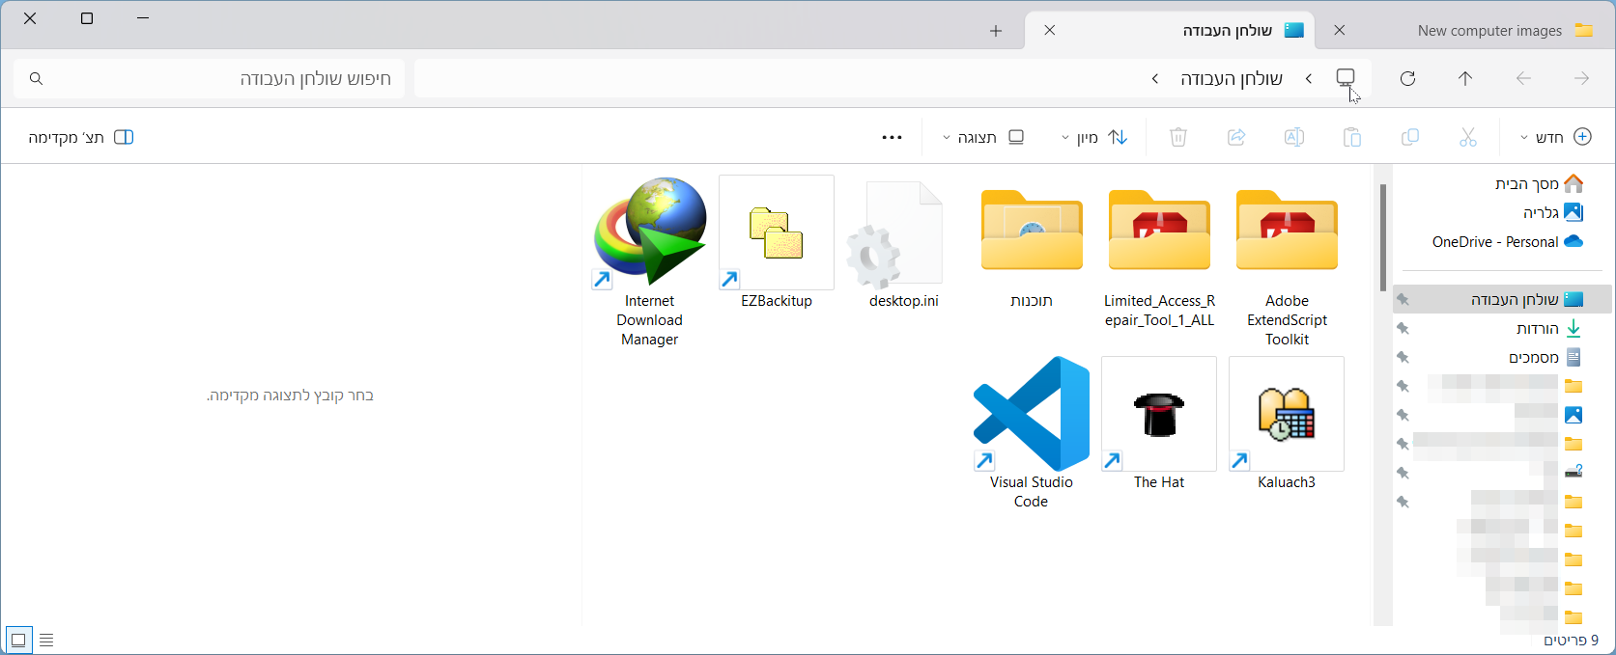The height and width of the screenshot is (655, 1616).
Task: Select the EZBackitup shortcut icon
Action: click(x=777, y=232)
